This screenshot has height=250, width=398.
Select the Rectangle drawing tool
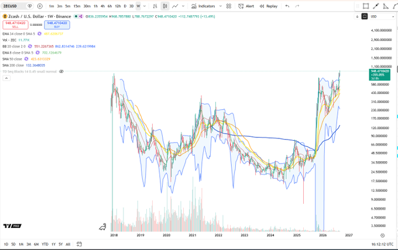[366, 6]
